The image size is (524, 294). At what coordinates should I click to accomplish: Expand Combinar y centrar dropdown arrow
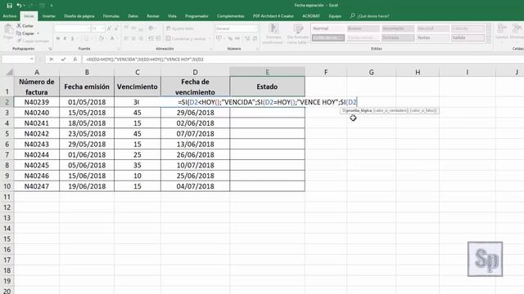point(210,38)
